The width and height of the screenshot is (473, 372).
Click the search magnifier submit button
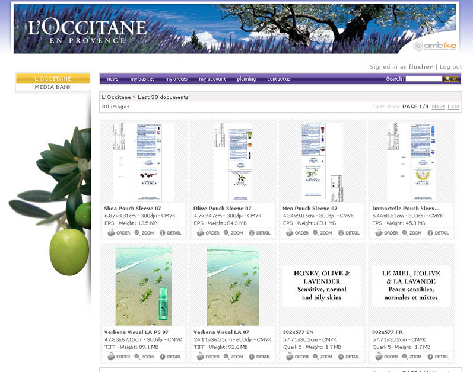(x=450, y=79)
